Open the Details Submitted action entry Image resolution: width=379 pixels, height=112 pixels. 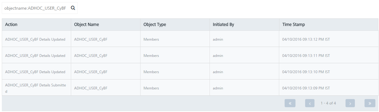pos(35,88)
